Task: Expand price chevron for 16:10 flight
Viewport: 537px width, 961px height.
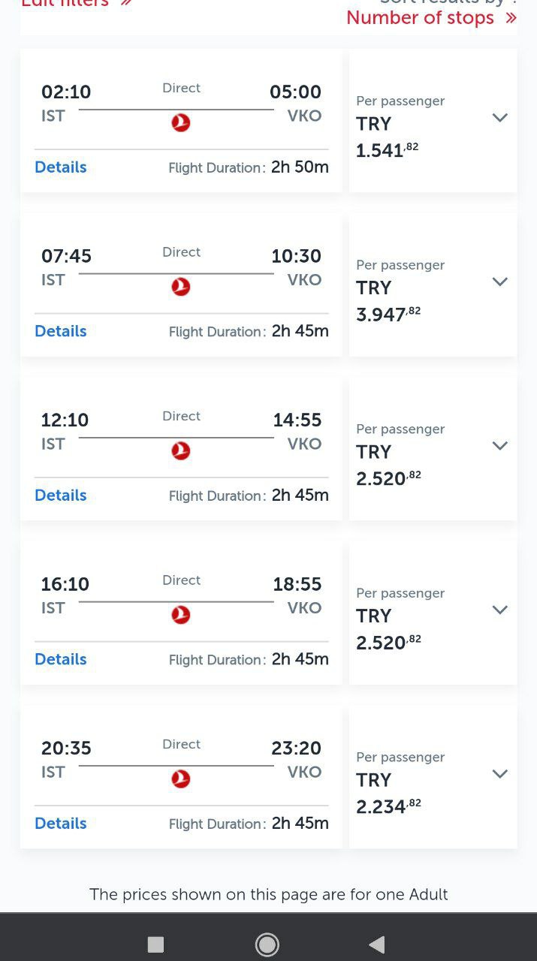Action: (x=500, y=610)
